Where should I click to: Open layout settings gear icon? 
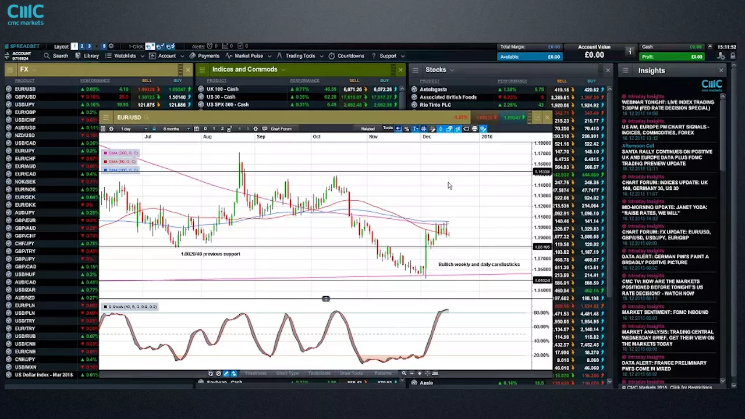click(111, 46)
